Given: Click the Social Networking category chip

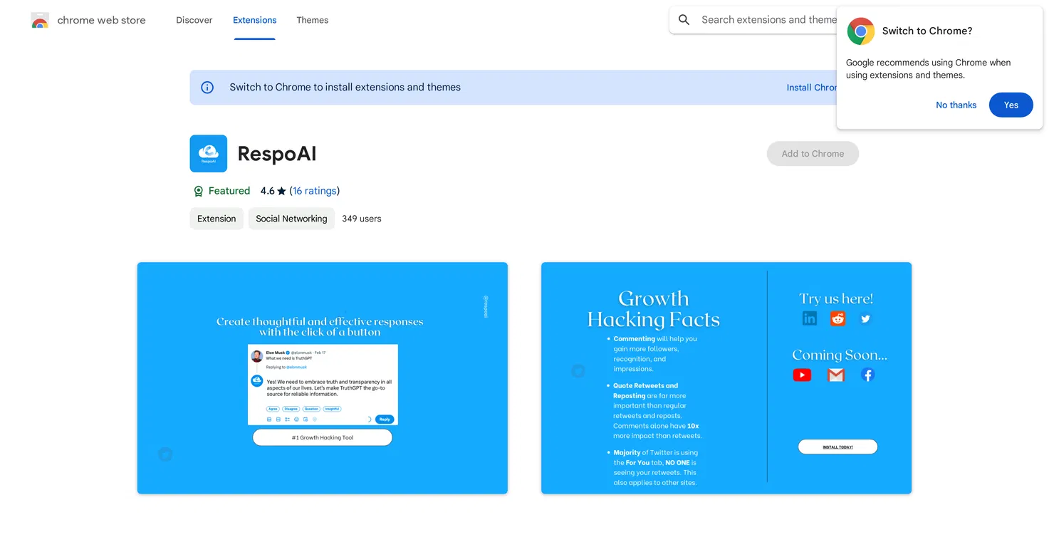Looking at the screenshot, I should click(291, 219).
